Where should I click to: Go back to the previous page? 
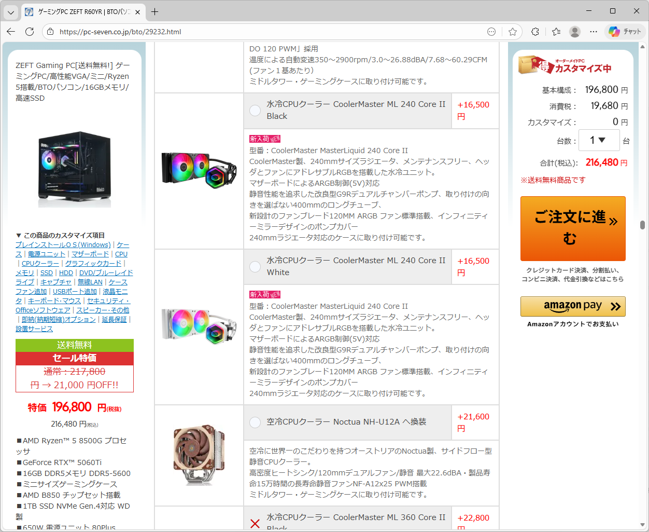(x=11, y=32)
